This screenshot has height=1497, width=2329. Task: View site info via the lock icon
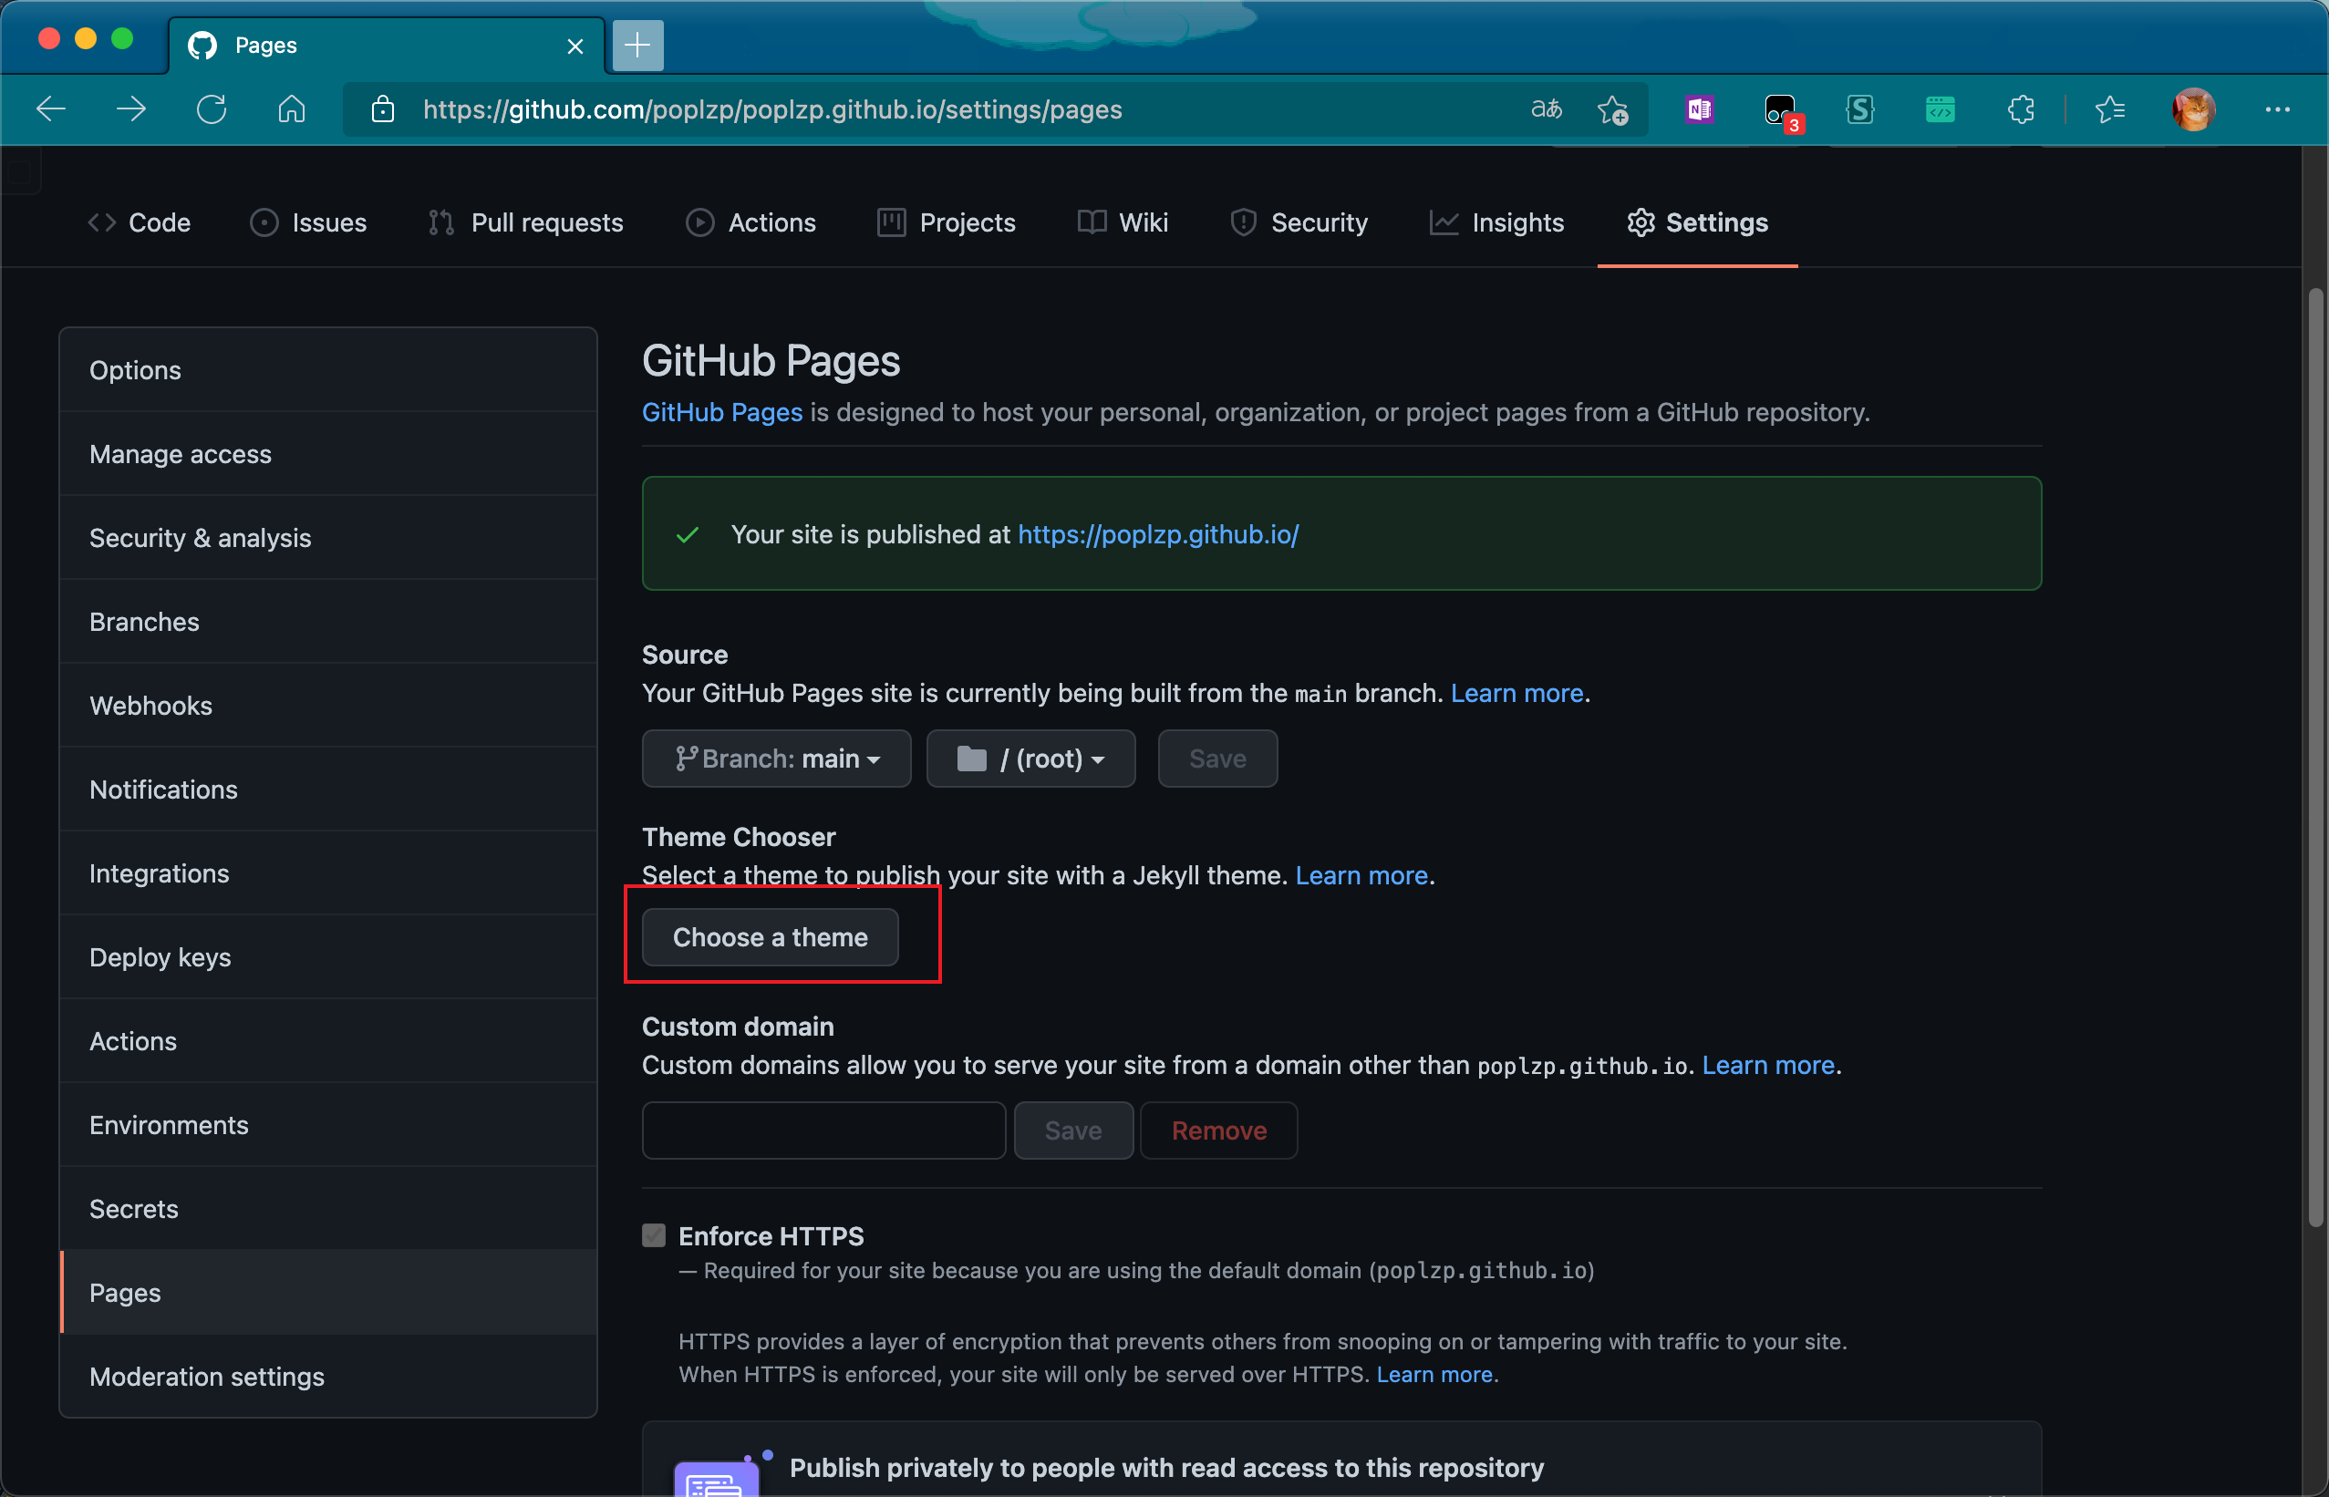coord(383,109)
